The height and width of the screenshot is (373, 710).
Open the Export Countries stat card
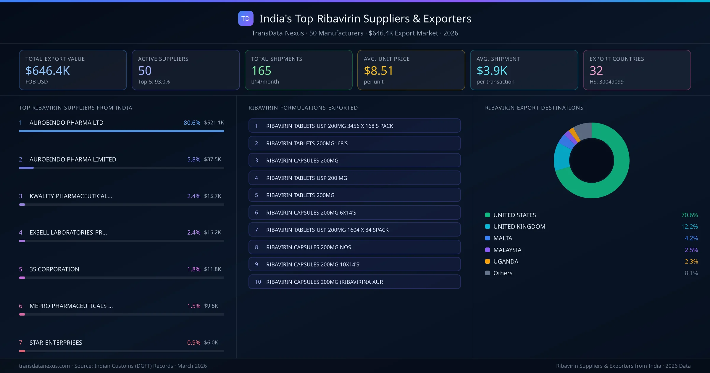click(637, 70)
